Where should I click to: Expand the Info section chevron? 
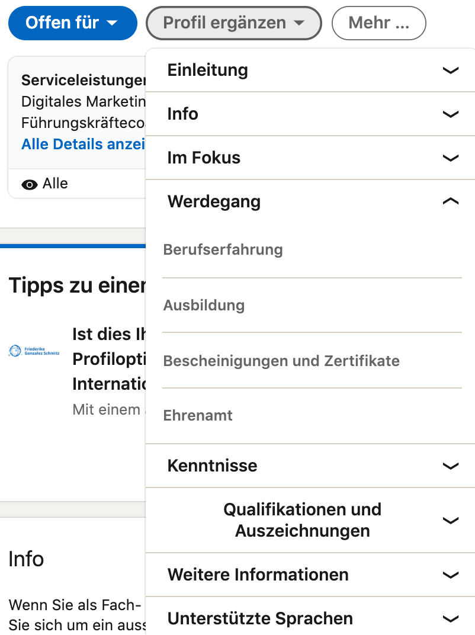pos(450,114)
